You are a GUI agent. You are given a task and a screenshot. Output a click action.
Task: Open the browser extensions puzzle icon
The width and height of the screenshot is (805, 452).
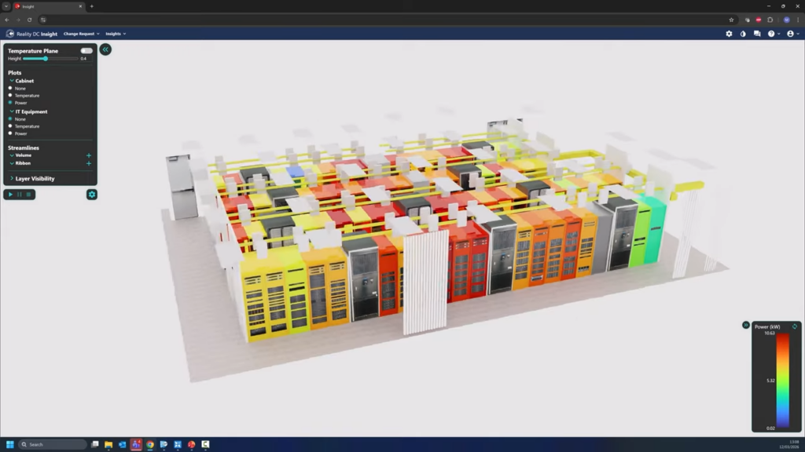(770, 20)
